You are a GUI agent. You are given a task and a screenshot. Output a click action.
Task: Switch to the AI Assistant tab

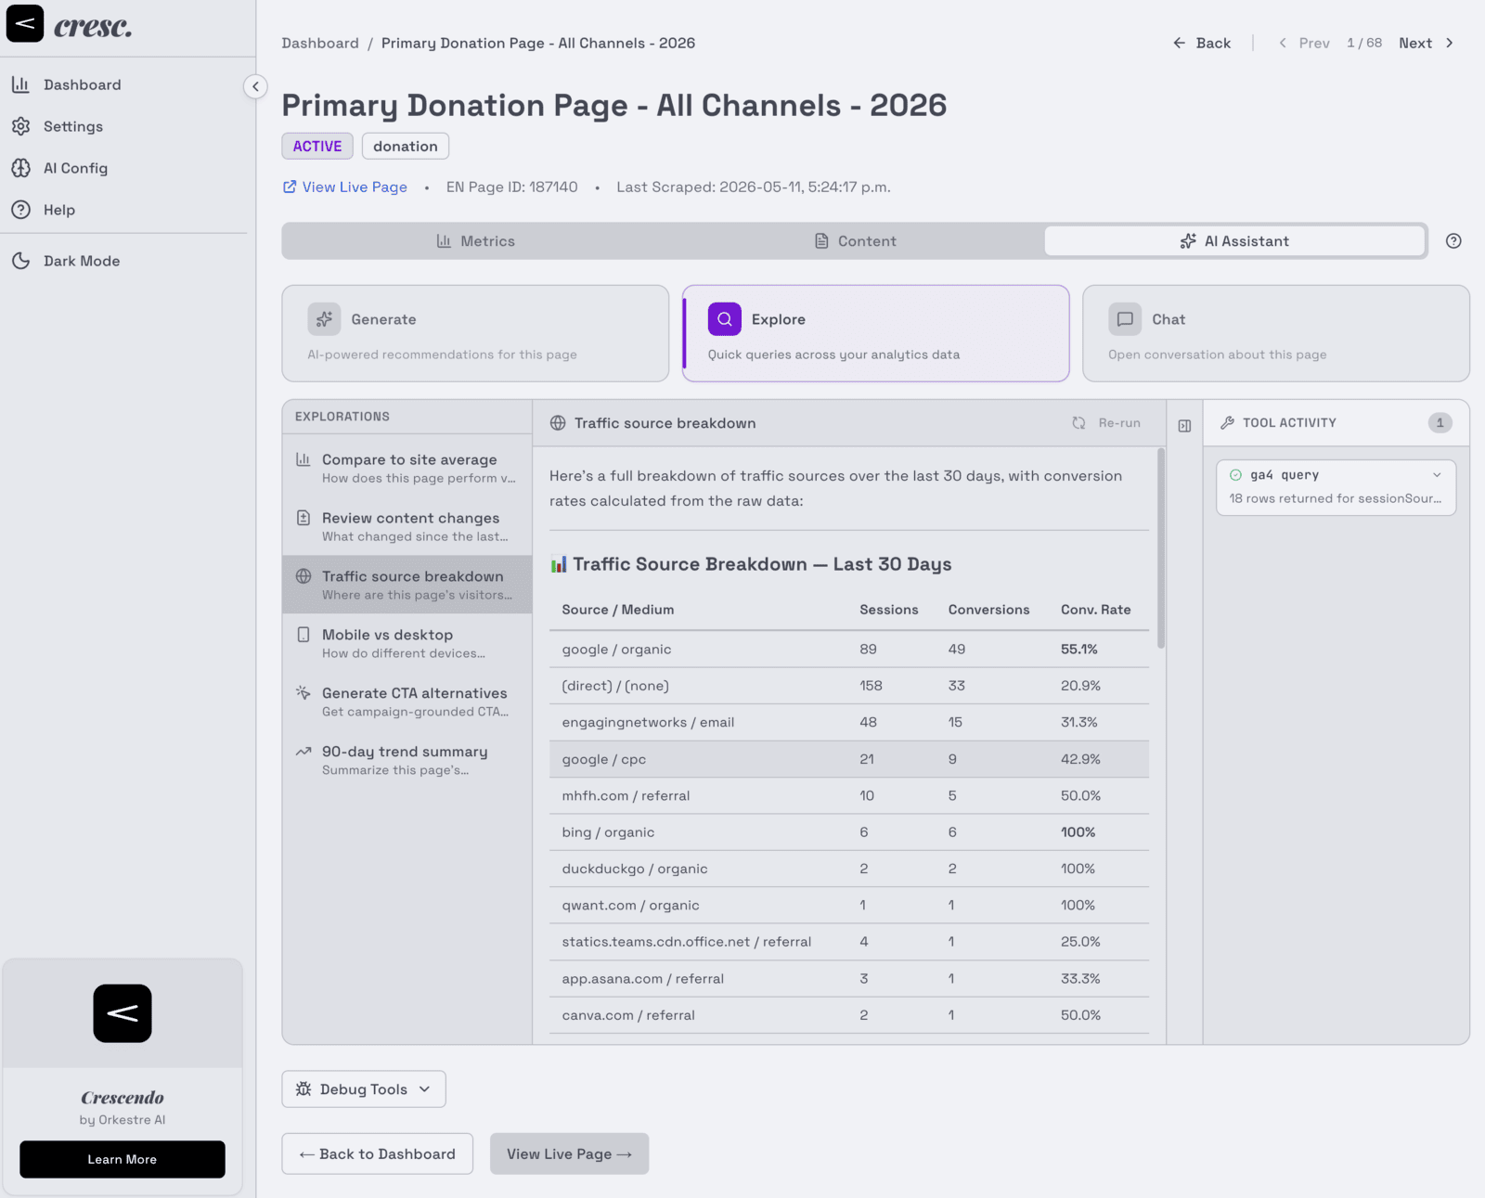pyautogui.click(x=1234, y=241)
